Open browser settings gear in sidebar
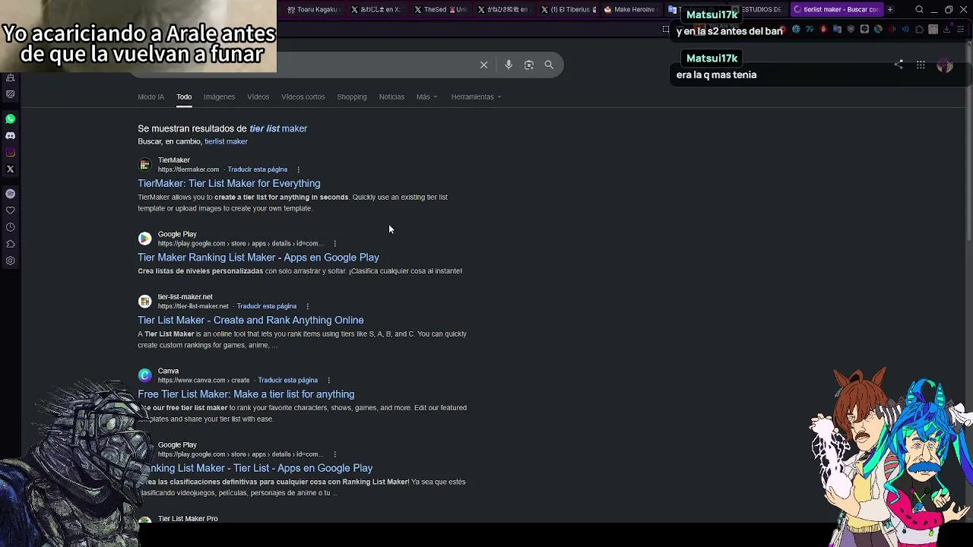 (11, 261)
